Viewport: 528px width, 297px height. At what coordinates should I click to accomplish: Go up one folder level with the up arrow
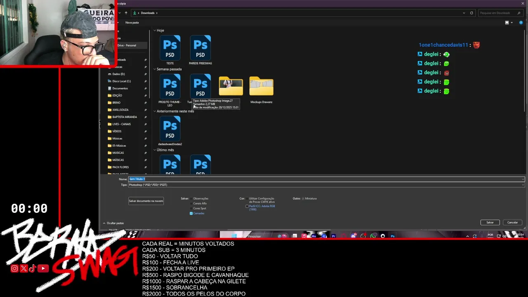click(126, 13)
